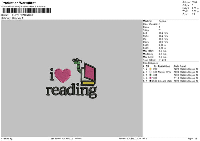The height and width of the screenshot is (141, 200).
Task: Click the Zoom value 1:1
Action: click(x=193, y=14)
